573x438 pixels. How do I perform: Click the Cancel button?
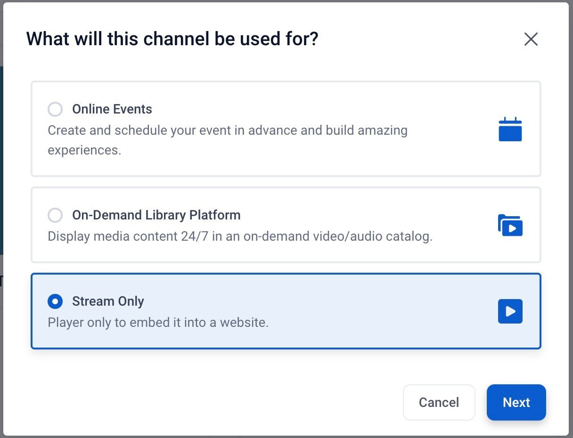tap(439, 402)
